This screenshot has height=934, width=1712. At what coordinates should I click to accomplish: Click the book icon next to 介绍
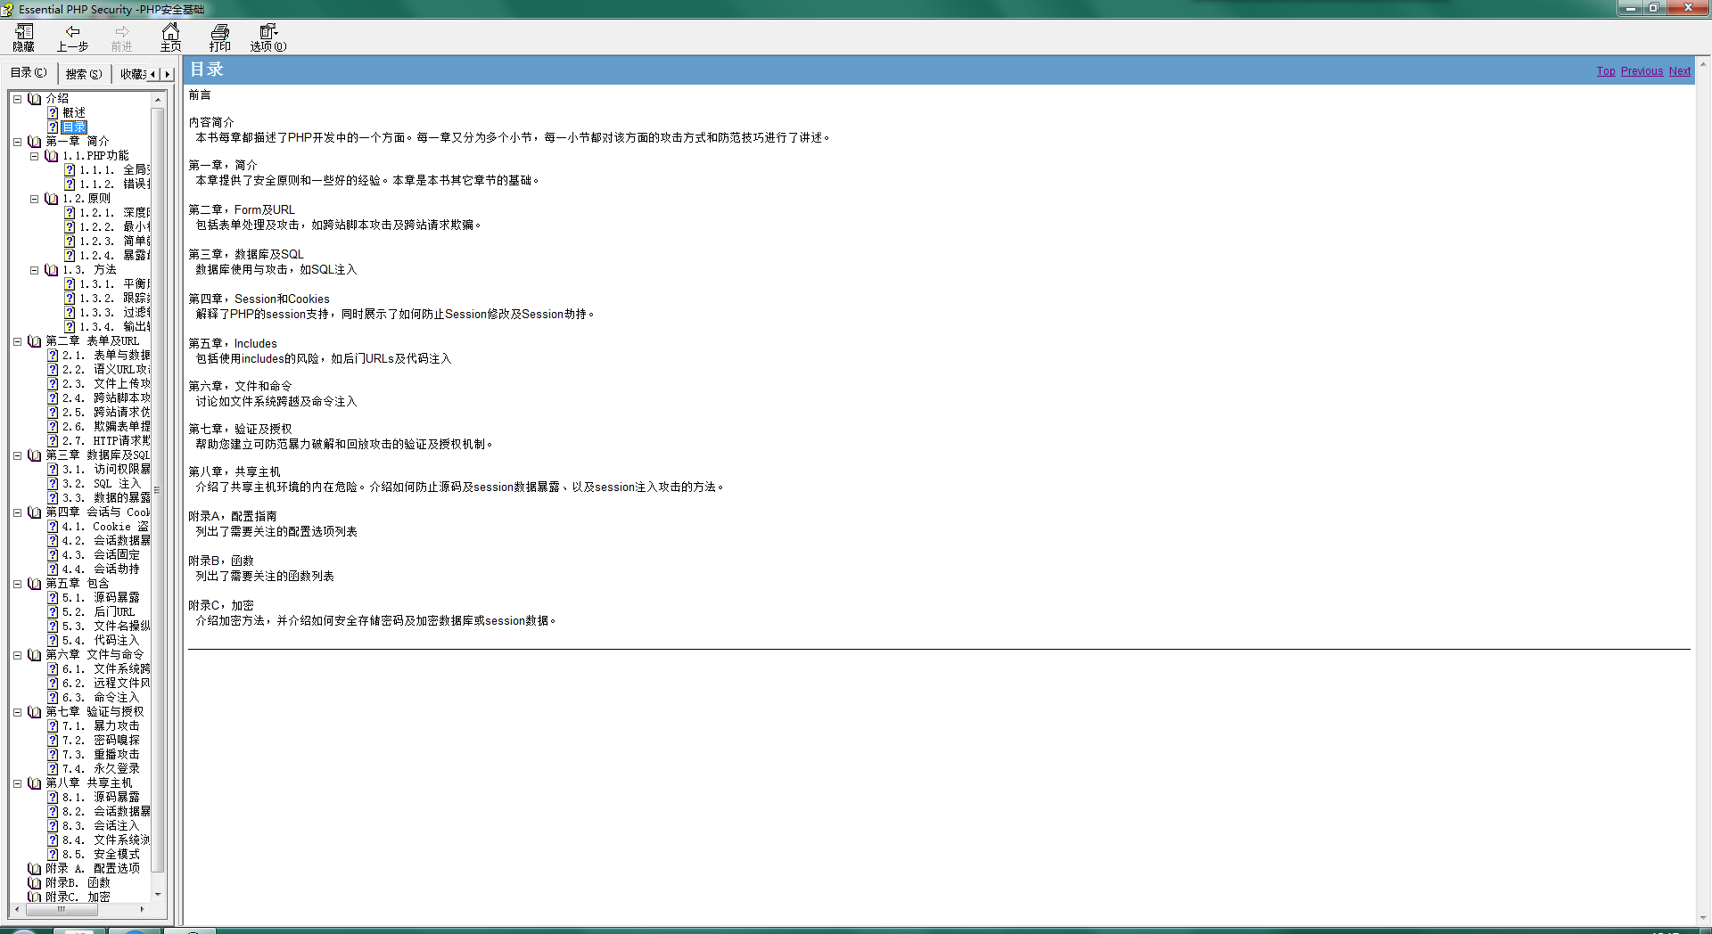(35, 99)
